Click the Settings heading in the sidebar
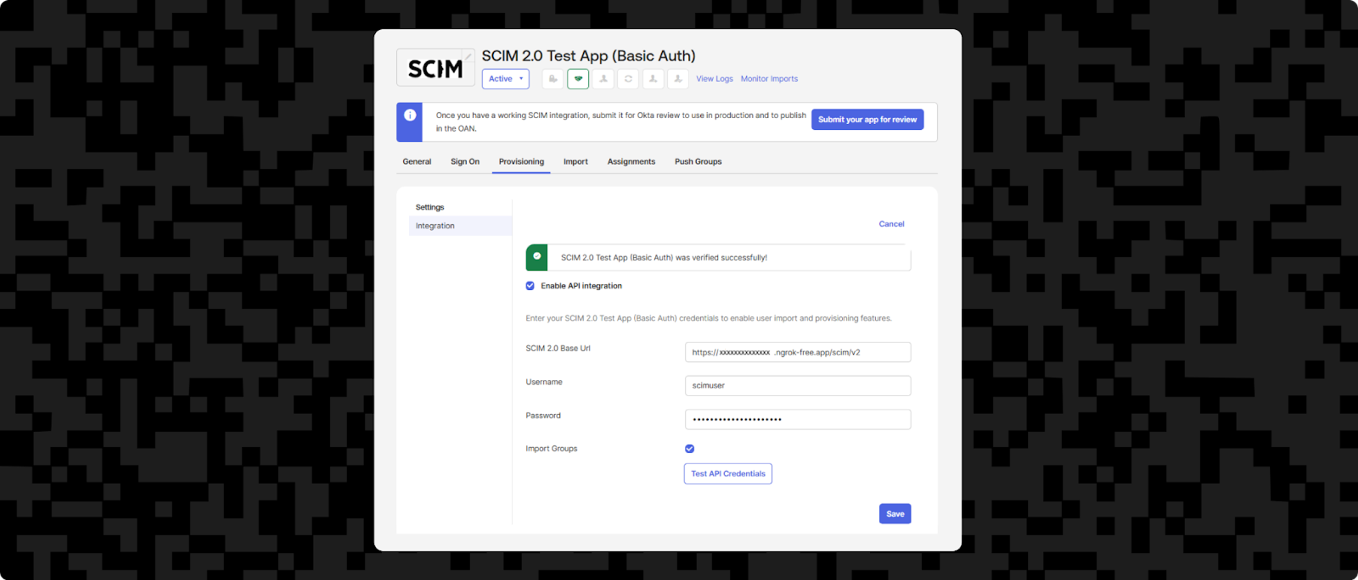The height and width of the screenshot is (580, 1358). (x=429, y=207)
